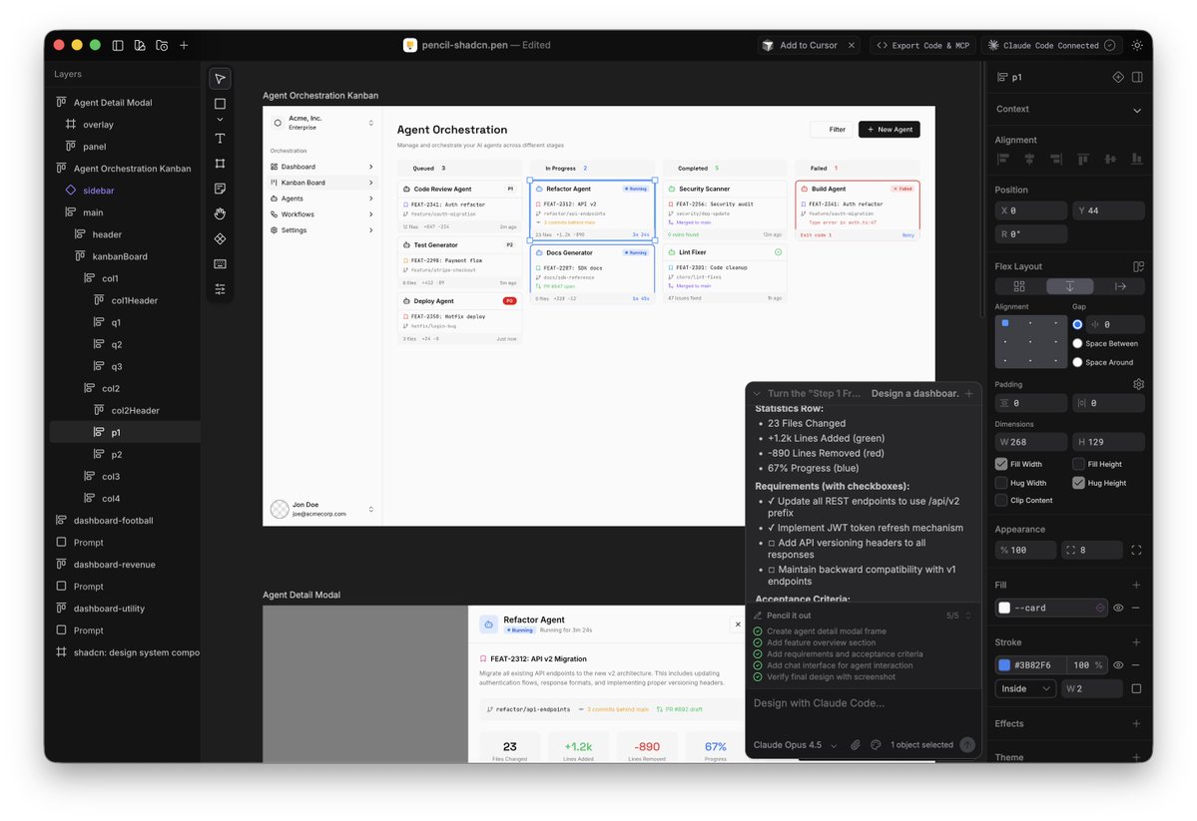Select the Hand pan tool
Viewport: 1197px width, 821px height.
[220, 213]
